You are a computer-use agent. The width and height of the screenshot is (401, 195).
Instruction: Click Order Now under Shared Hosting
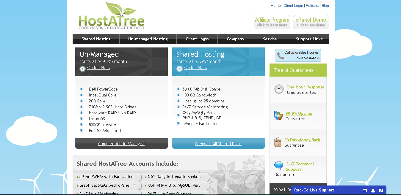tap(196, 68)
